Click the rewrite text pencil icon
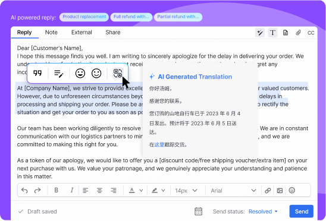The height and width of the screenshot is (221, 326). (x=59, y=73)
